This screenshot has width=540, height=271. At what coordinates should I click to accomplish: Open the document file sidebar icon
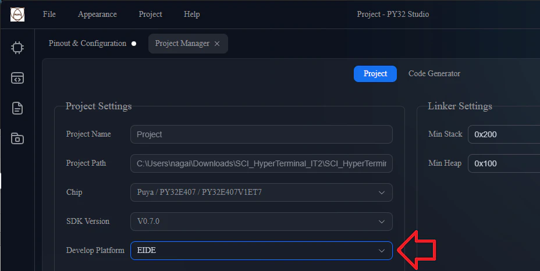point(17,108)
